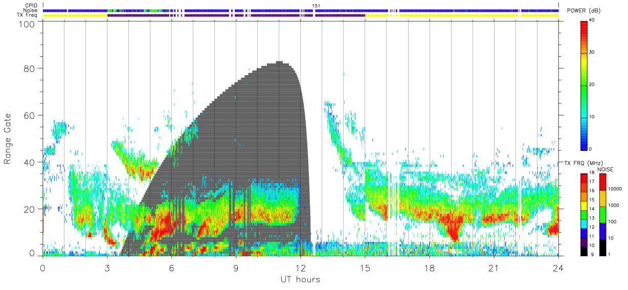The width and height of the screenshot is (628, 290).
Task: Click the 'Noise' row label at top left
Action: [31, 10]
